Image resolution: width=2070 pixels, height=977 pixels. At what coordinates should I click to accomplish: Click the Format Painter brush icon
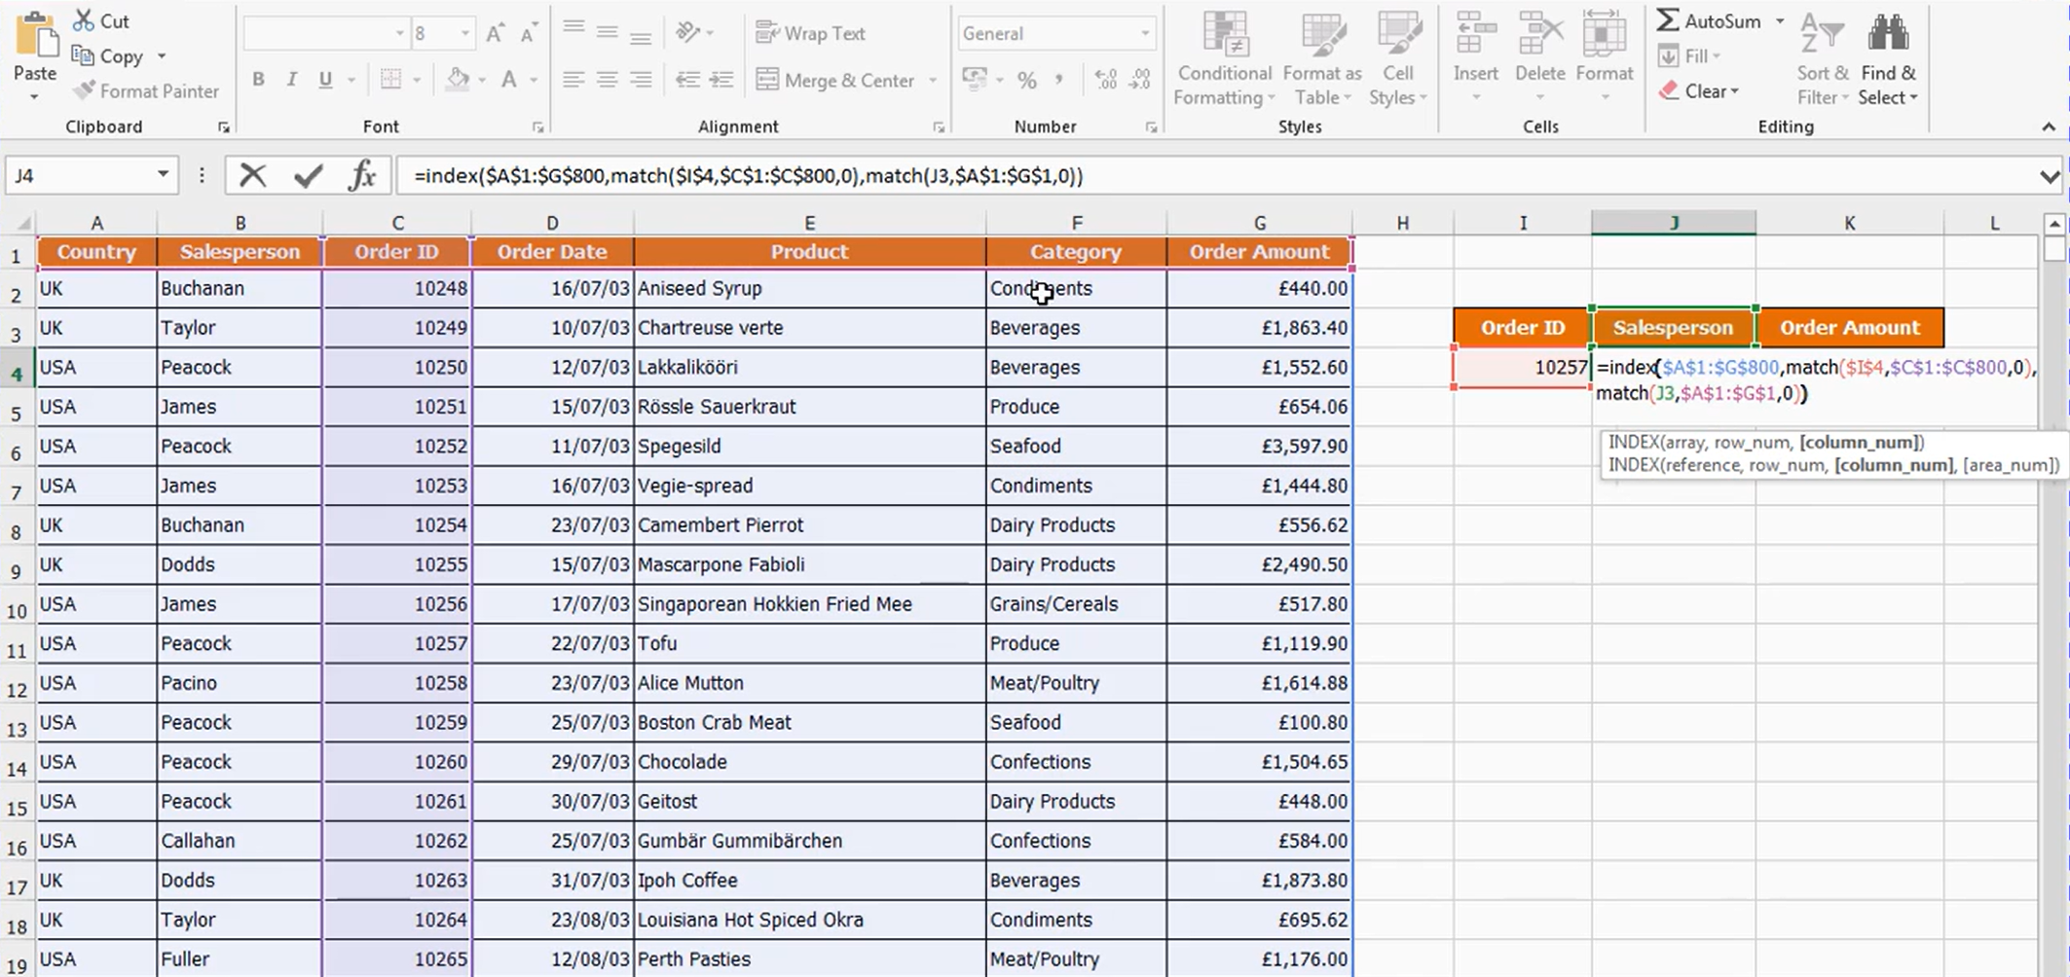tap(85, 90)
